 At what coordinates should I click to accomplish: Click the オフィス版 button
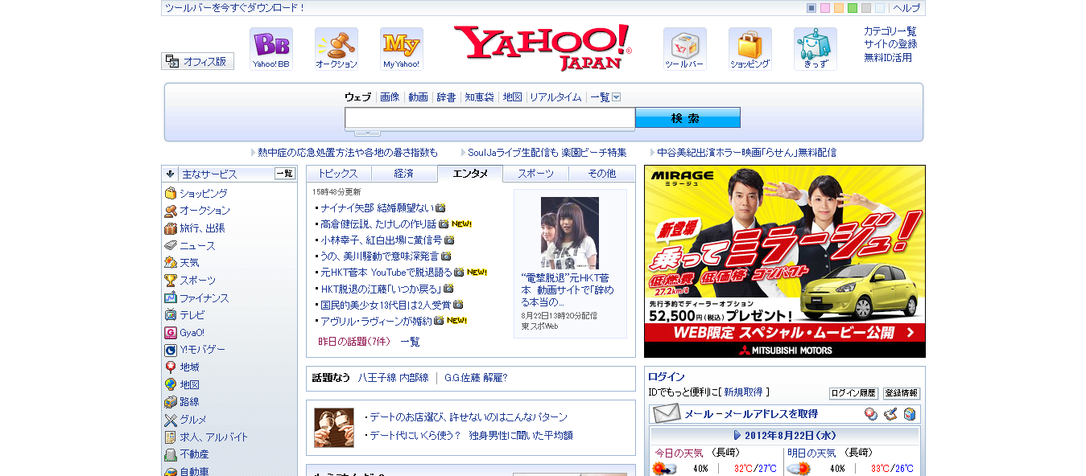coord(198,61)
